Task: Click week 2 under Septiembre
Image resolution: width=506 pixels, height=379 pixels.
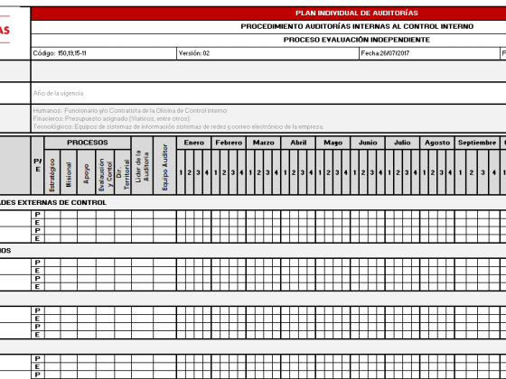Action: (x=472, y=172)
